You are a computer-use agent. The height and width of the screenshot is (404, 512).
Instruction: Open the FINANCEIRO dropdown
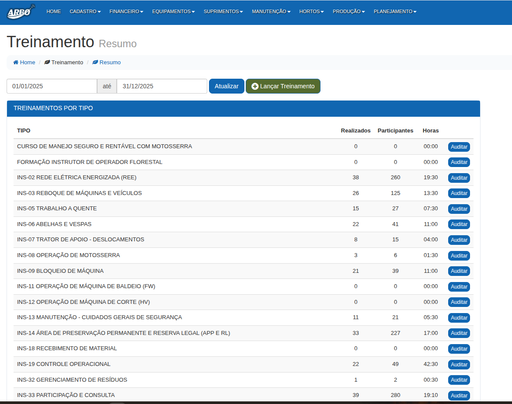pyautogui.click(x=126, y=12)
